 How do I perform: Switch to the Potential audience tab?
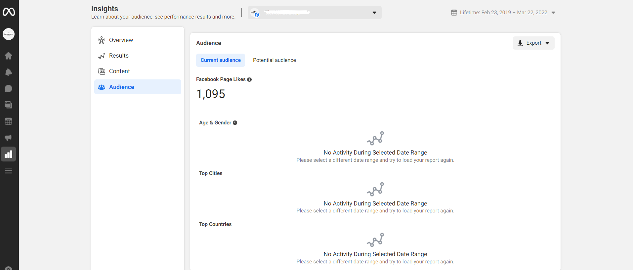pos(274,60)
